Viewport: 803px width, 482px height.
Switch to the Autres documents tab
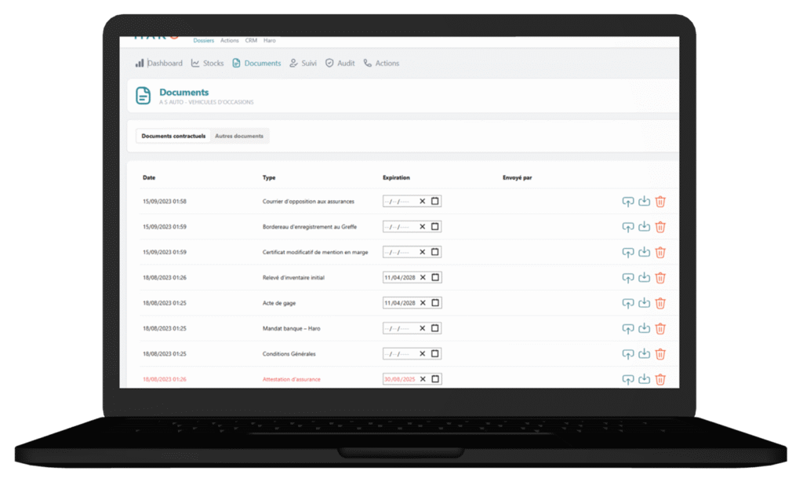[239, 136]
